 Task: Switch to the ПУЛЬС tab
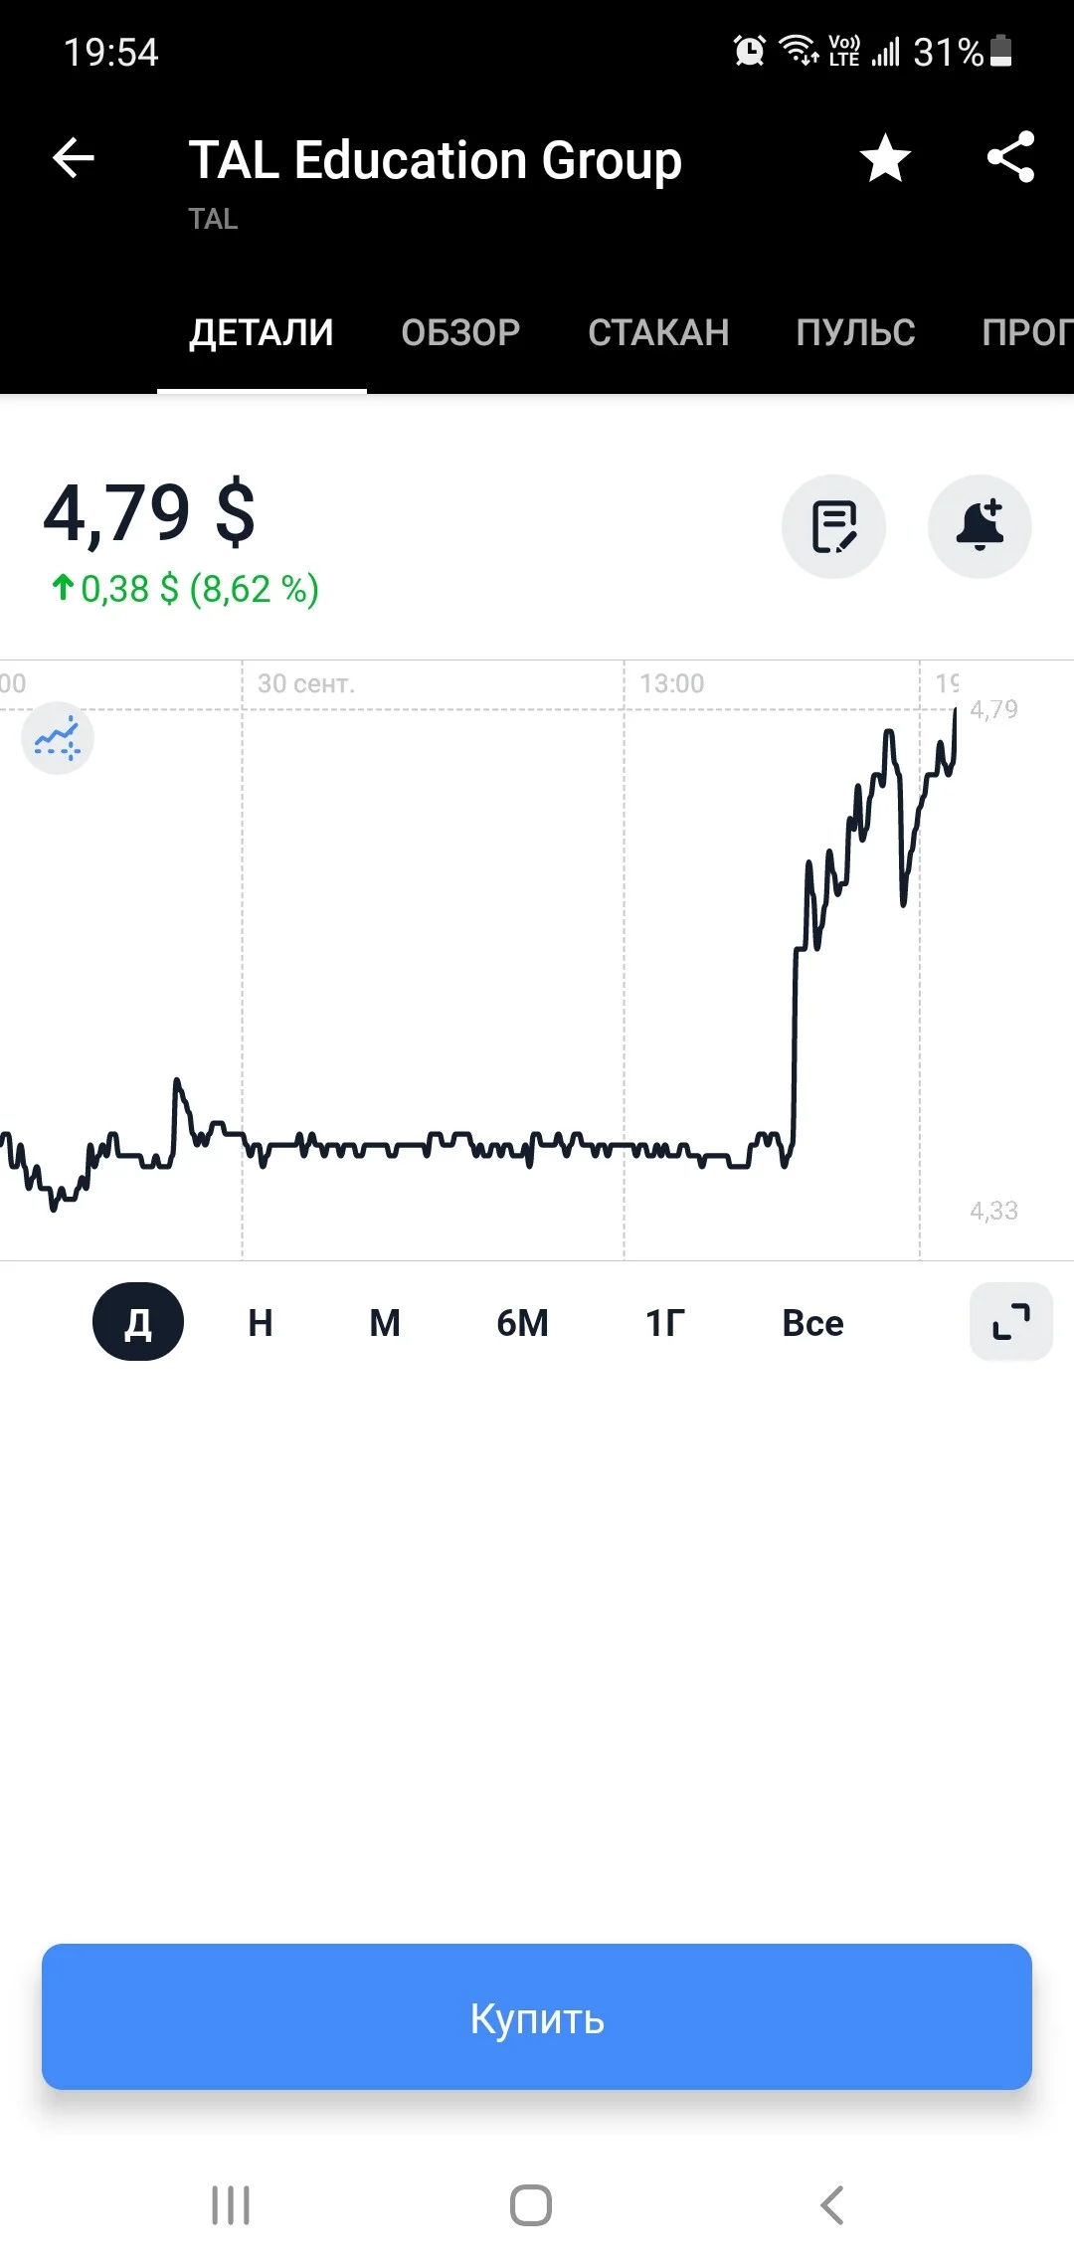[855, 332]
